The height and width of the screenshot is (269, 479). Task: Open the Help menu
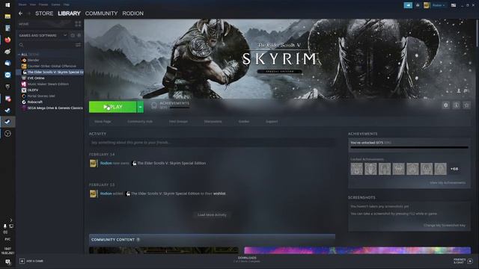(67, 4)
